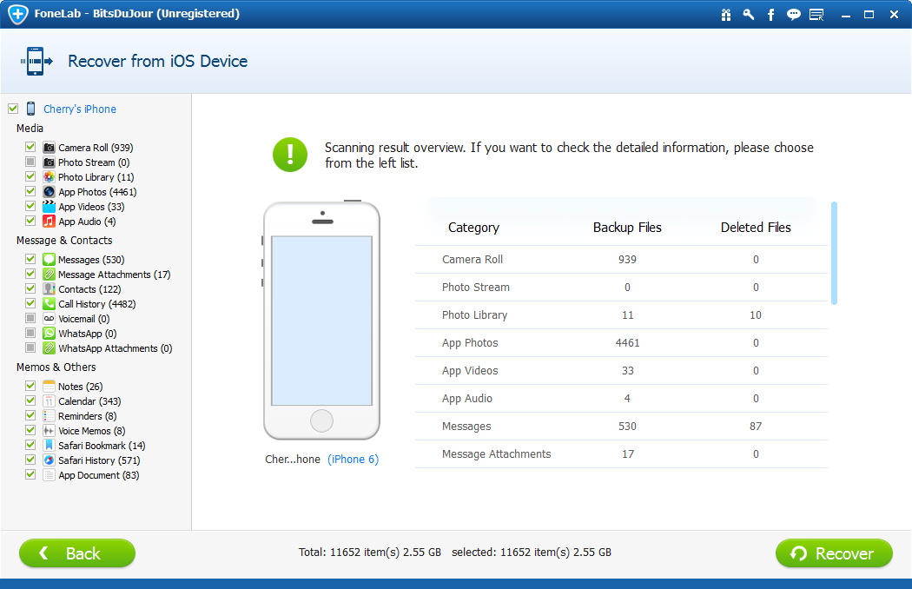912x589 pixels.
Task: Click the green Recover button
Action: [834, 553]
